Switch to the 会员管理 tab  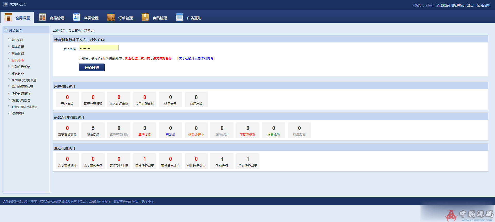[x=91, y=18]
